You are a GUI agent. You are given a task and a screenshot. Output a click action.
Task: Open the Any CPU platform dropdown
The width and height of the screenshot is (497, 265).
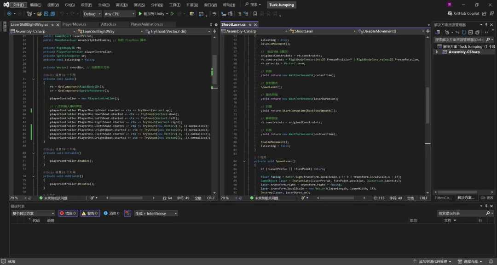click(x=120, y=14)
